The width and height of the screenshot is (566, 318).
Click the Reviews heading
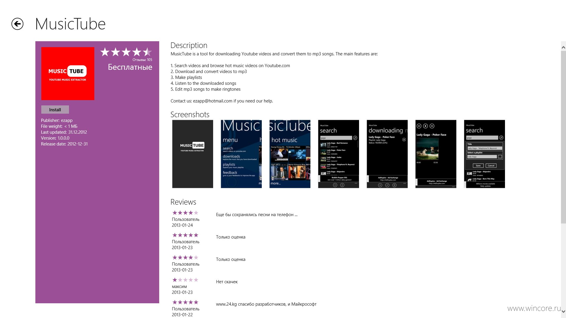pyautogui.click(x=183, y=202)
